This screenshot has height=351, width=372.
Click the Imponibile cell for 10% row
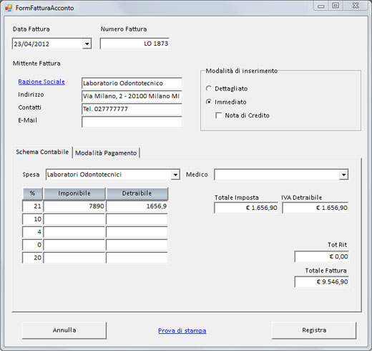coord(74,219)
